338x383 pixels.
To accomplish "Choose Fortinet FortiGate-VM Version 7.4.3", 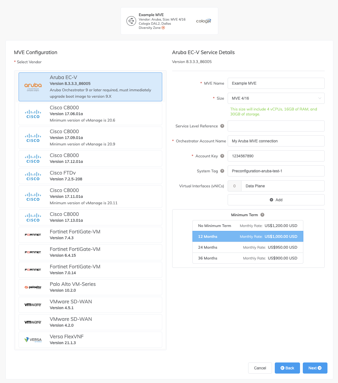I will pyautogui.click(x=90, y=235).
